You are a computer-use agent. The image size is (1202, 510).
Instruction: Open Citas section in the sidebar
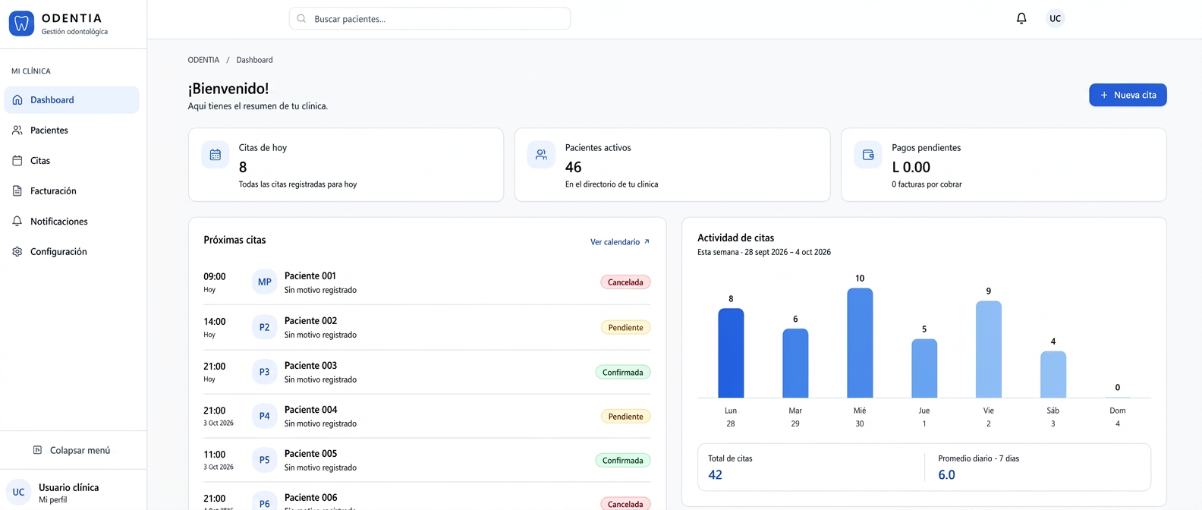click(x=71, y=160)
